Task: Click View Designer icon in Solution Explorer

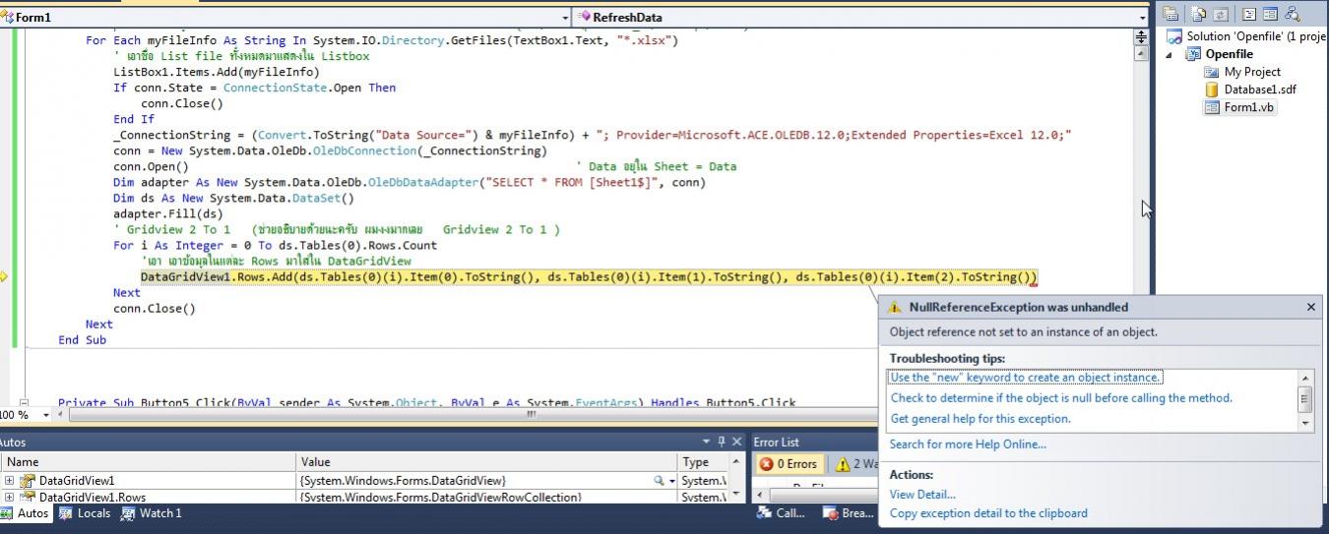Action: tap(1270, 14)
